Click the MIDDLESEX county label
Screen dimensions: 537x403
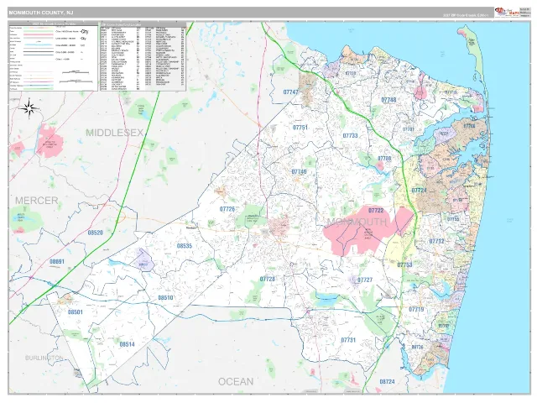[114, 133]
